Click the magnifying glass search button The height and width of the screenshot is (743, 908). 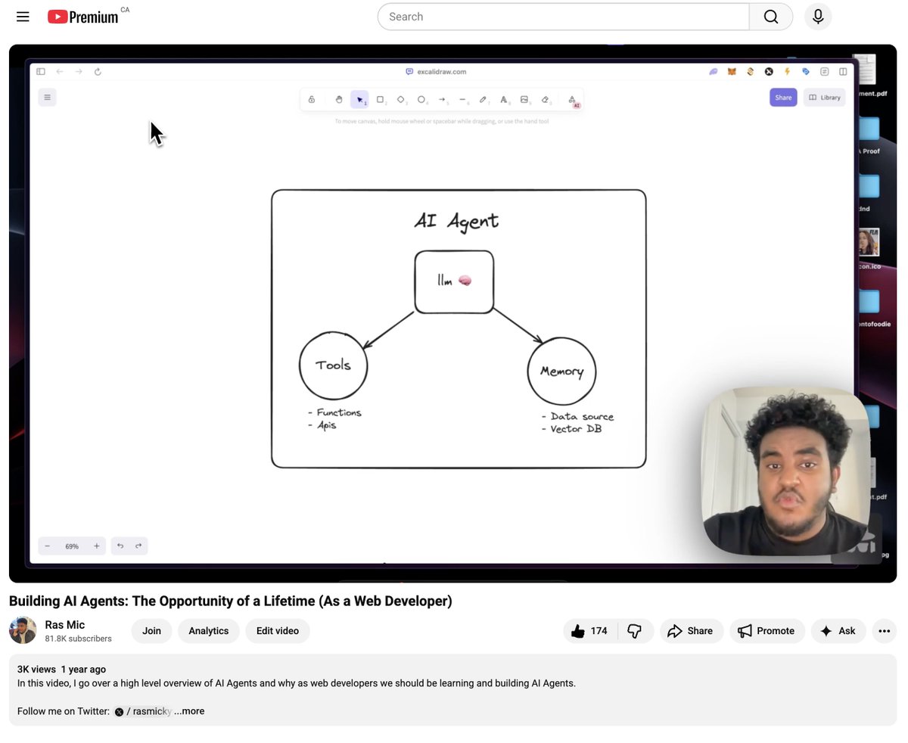pos(770,17)
